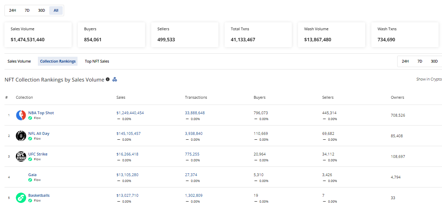The height and width of the screenshot is (205, 442).
Task: Click the 775,255 transactions value
Action: coord(192,154)
